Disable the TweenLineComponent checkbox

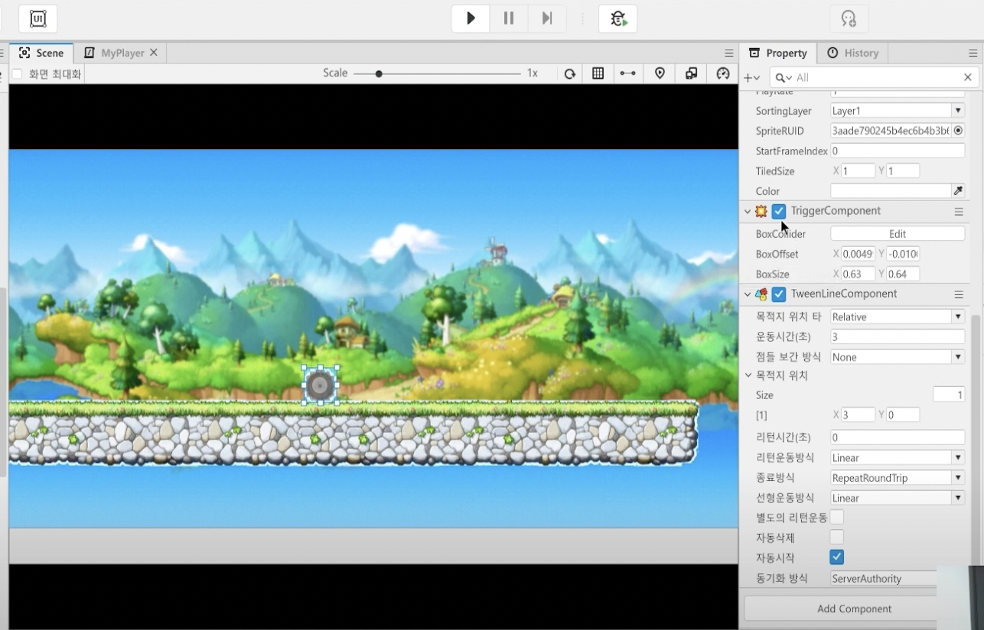(x=779, y=294)
